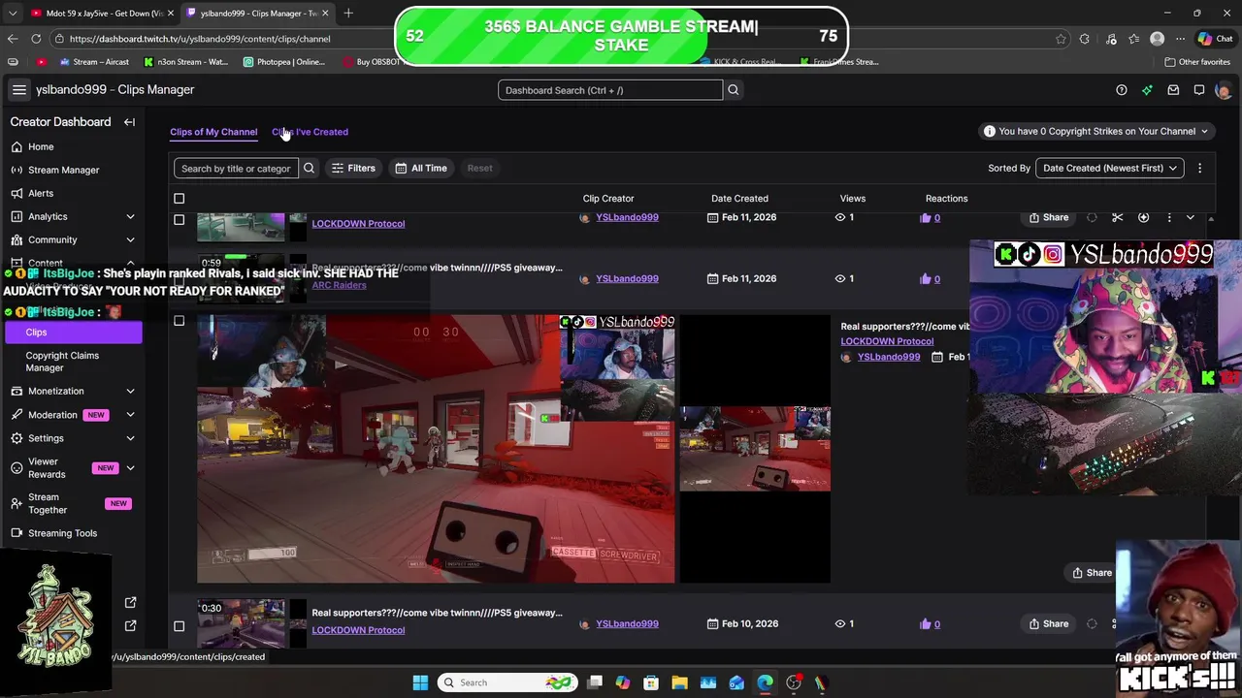Viewport: 1242px width, 698px height.
Task: Open the Copilot Chat button
Action: pos(1215,39)
